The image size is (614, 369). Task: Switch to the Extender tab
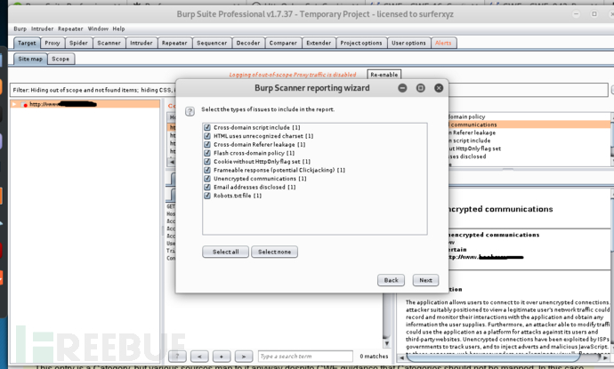tap(319, 43)
